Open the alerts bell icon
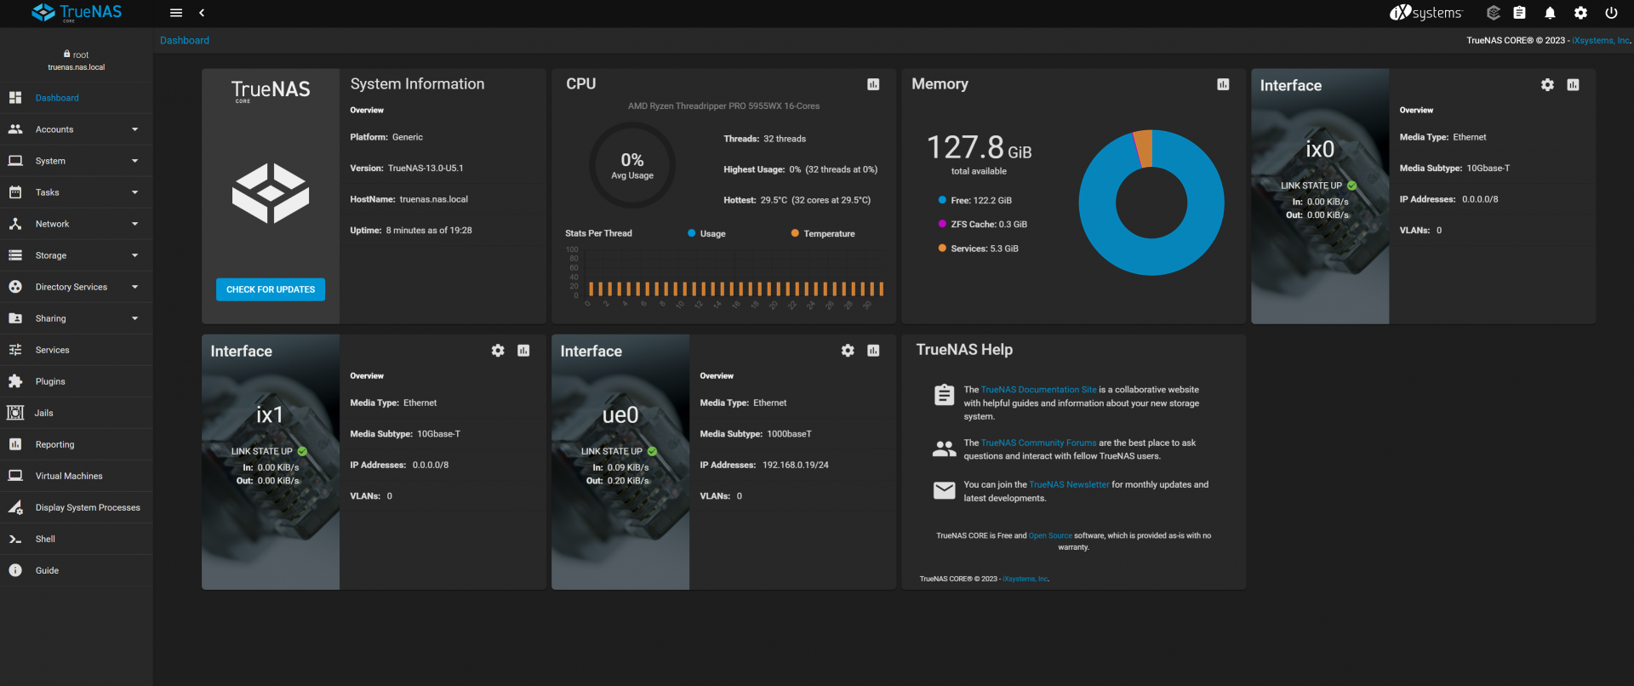This screenshot has width=1634, height=686. click(1550, 13)
